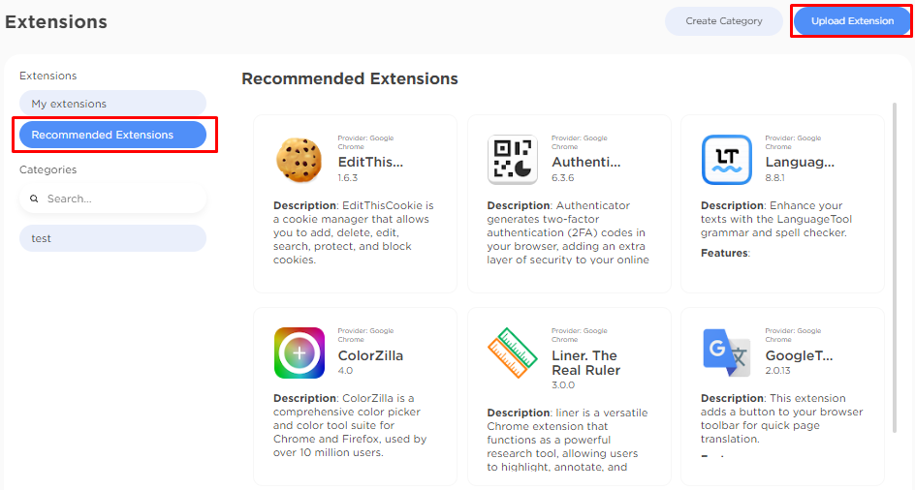Open the My extensions tab
Image resolution: width=915 pixels, height=490 pixels.
(x=112, y=104)
